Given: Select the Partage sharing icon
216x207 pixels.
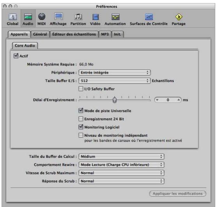Looking at the screenshot, I should [179, 17].
